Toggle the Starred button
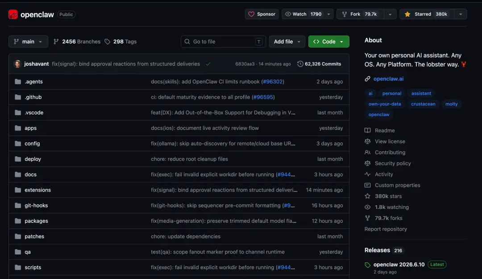 coord(427,14)
